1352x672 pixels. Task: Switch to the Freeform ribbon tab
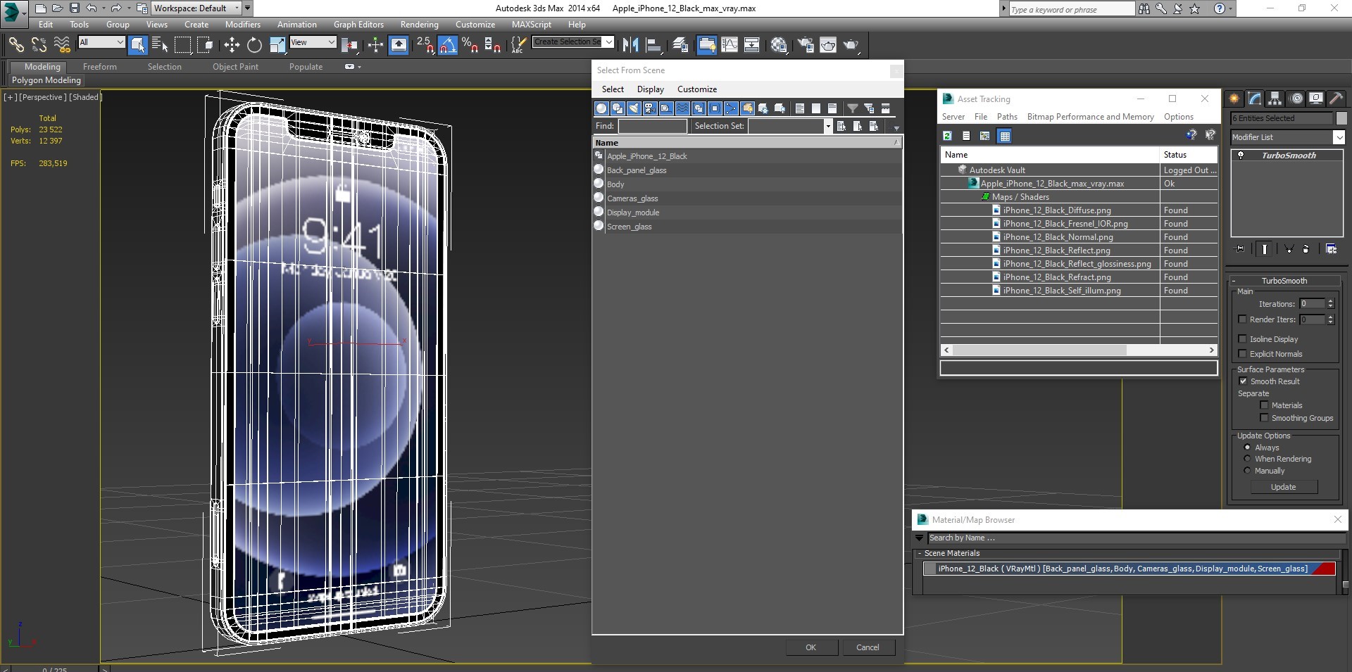click(x=99, y=67)
